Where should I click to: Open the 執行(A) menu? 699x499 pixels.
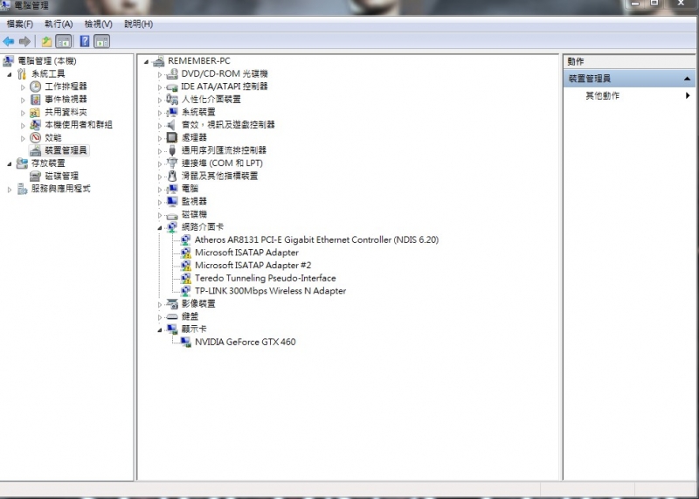[59, 24]
